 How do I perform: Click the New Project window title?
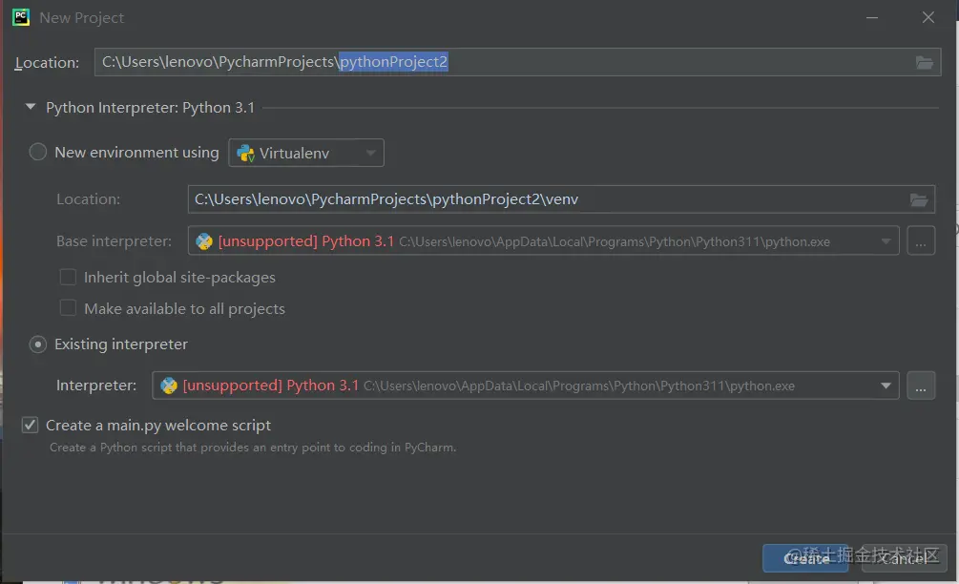81,18
